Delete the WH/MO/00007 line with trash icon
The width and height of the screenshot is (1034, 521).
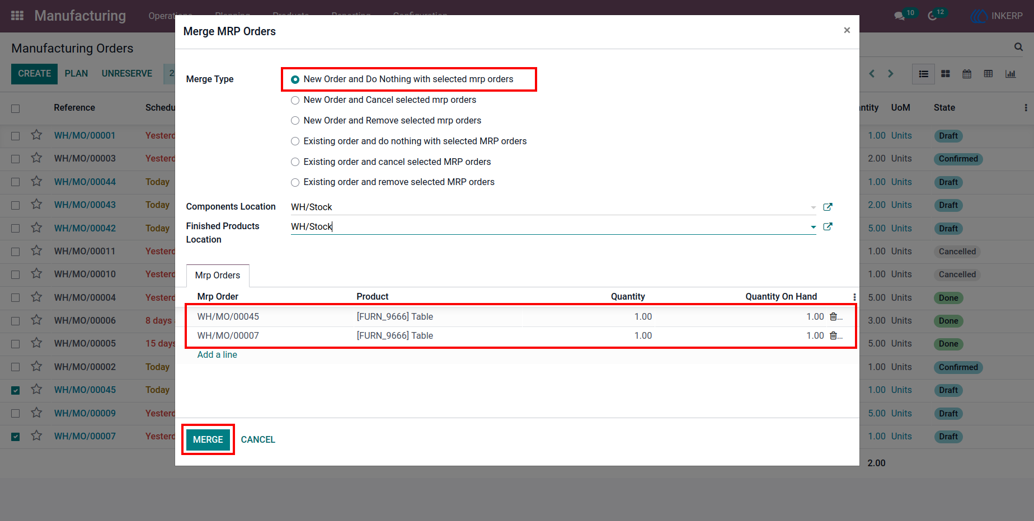(x=834, y=335)
